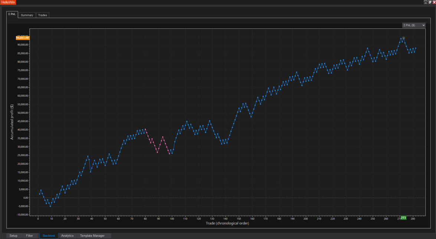Click the Trade (chronological order) axis title

(227, 223)
